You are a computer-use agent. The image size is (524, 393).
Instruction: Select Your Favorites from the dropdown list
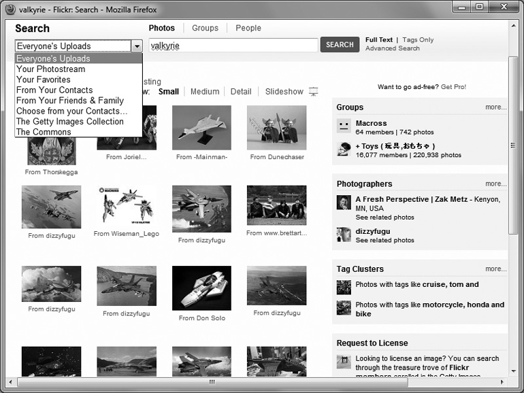click(x=44, y=80)
